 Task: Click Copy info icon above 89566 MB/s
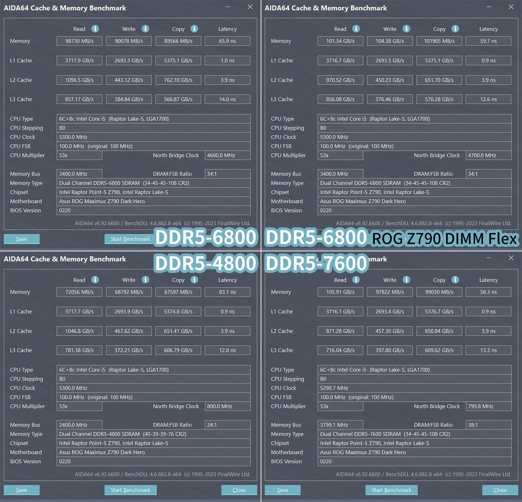(x=194, y=29)
